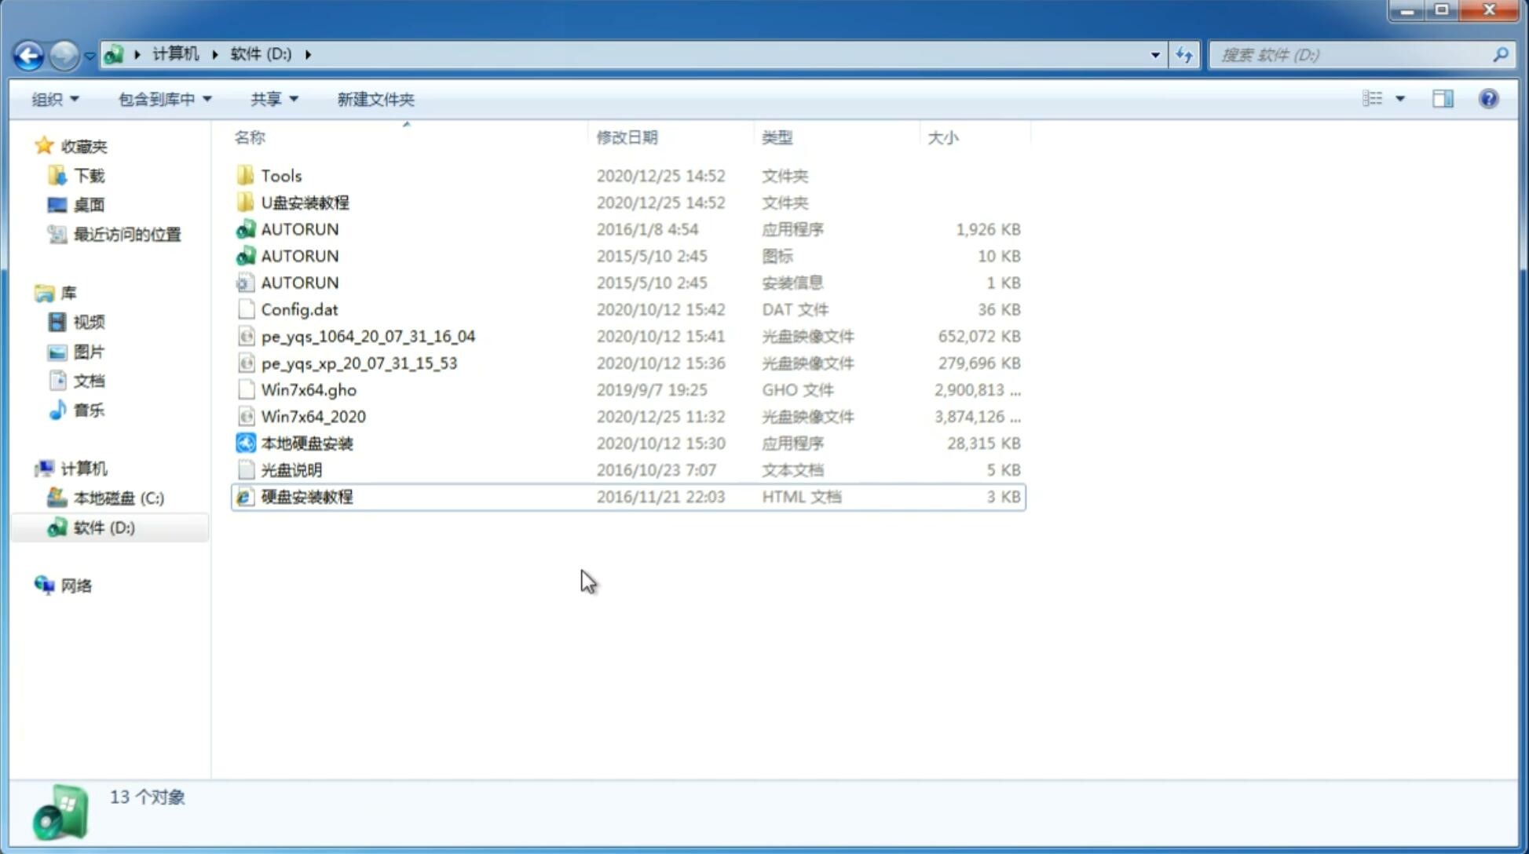Viewport: 1529px width, 854px height.
Task: Open Win7x64_2020 disc image file
Action: tap(312, 415)
